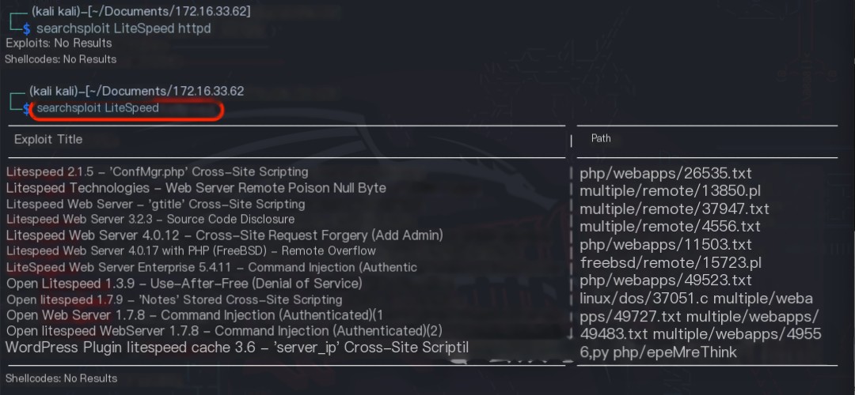Click the Exploit Title column header
Viewport: 855px width, 395px height.
pos(48,139)
